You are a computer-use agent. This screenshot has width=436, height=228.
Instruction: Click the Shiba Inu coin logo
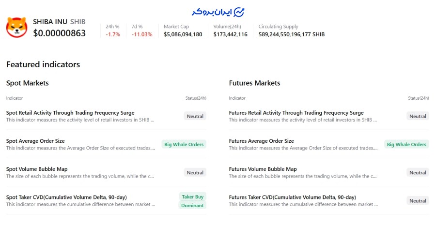tap(16, 28)
